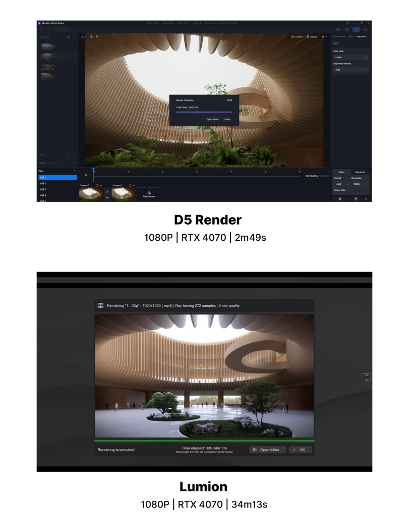Open the Easy Ease Linear dropdown
Viewport: 409px width, 517px height.
[x=350, y=58]
